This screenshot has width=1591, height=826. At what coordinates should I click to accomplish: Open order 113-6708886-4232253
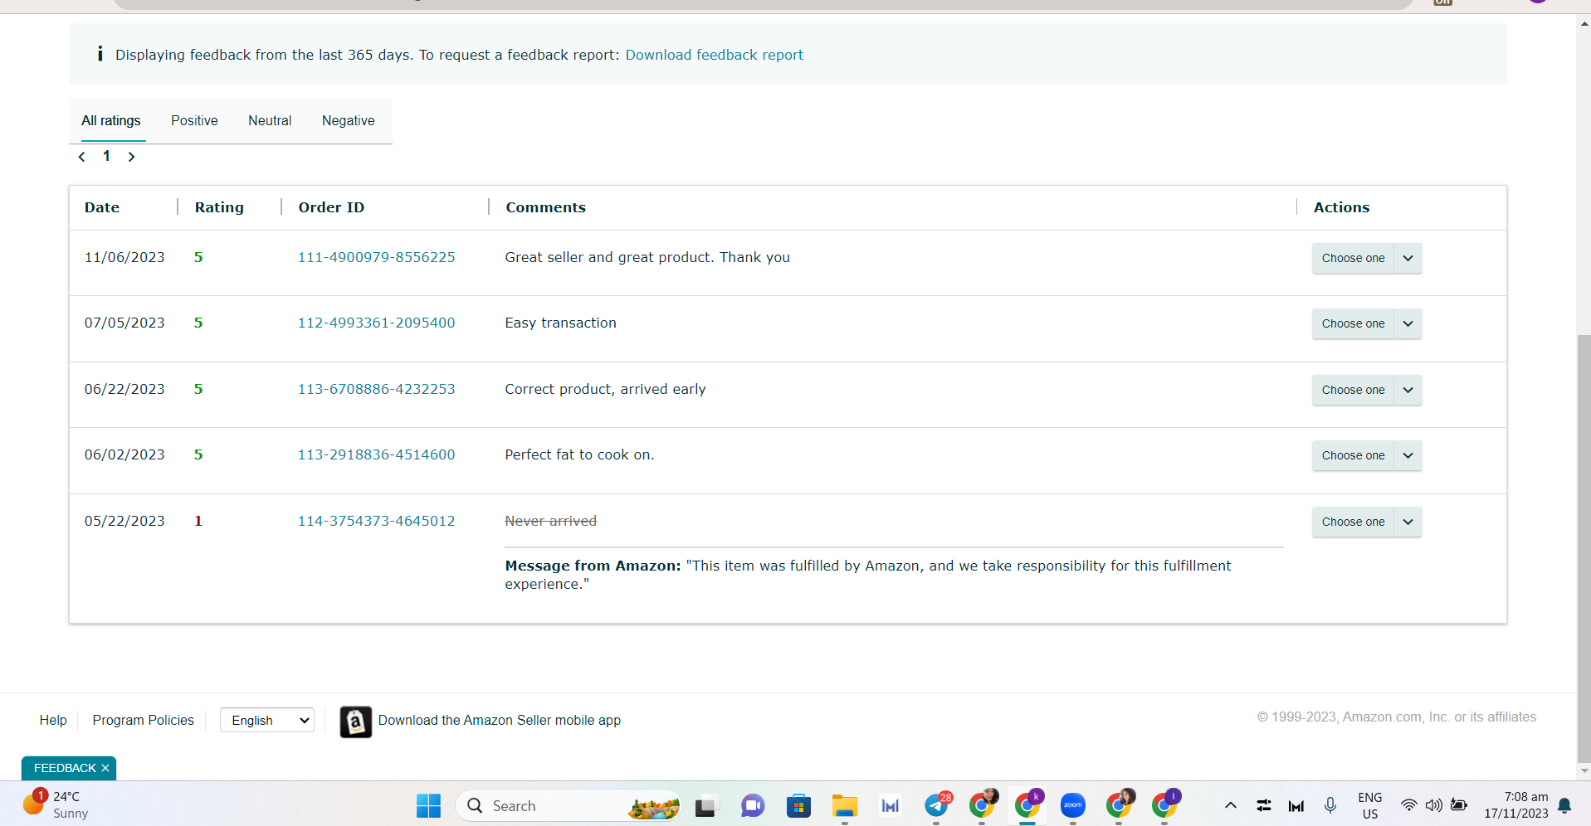pos(377,389)
